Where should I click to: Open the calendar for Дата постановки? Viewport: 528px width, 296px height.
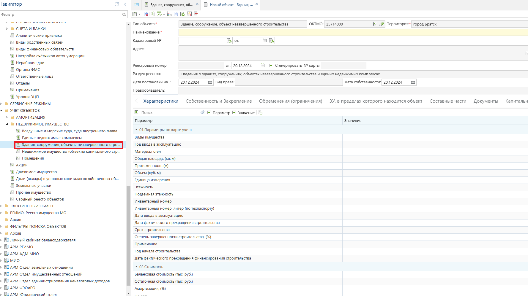[210, 82]
